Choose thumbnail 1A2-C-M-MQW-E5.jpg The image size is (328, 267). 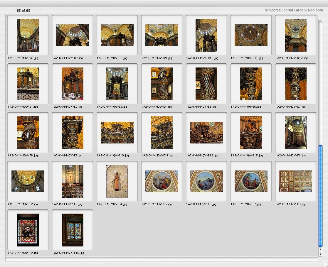tap(206, 84)
